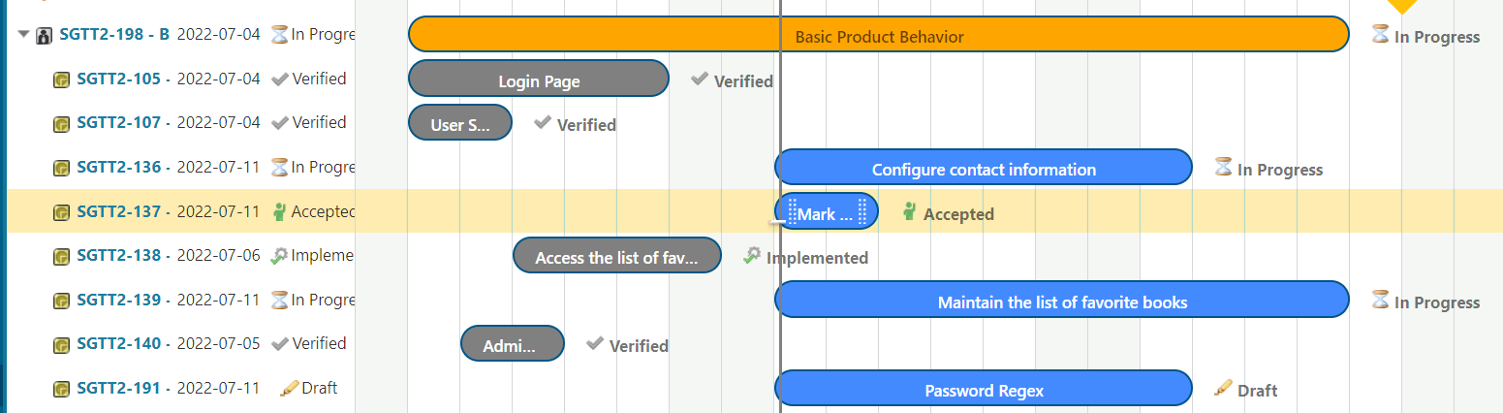Click the requirement icon beside SGTT2-139
Viewport: 1503px width, 413px height.
point(61,301)
